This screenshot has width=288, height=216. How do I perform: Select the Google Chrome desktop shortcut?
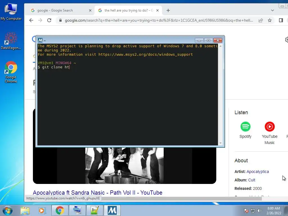point(11,72)
